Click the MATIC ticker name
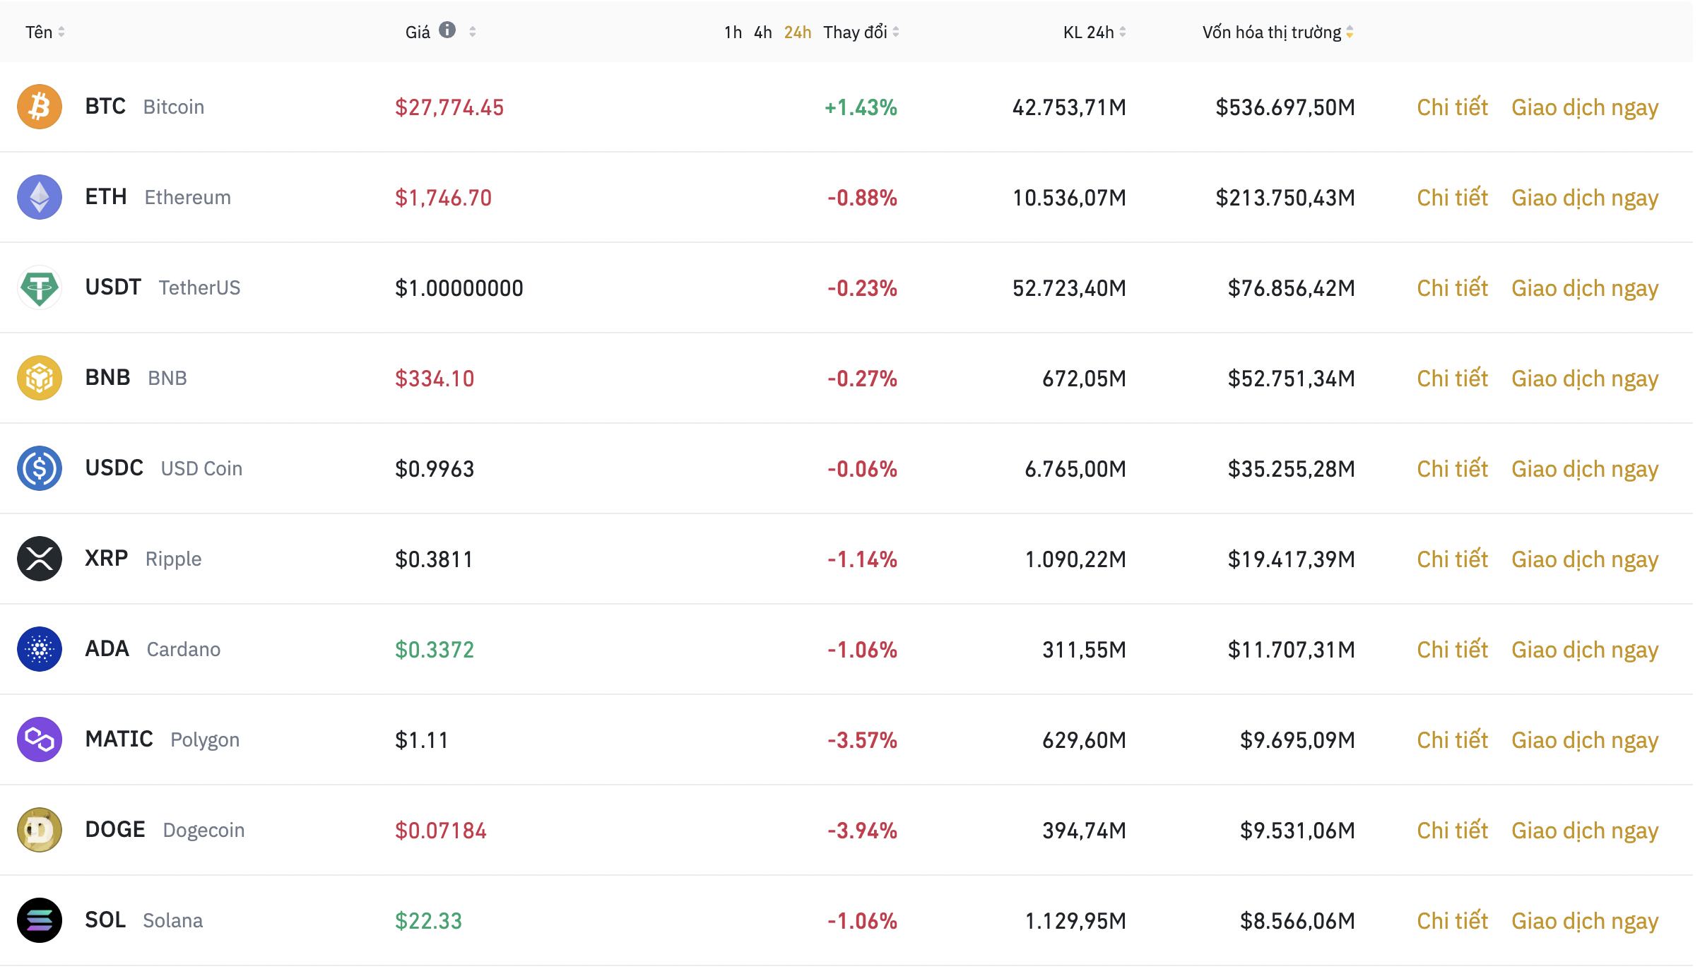Screen dimensions: 1700x969 pyautogui.click(x=119, y=739)
